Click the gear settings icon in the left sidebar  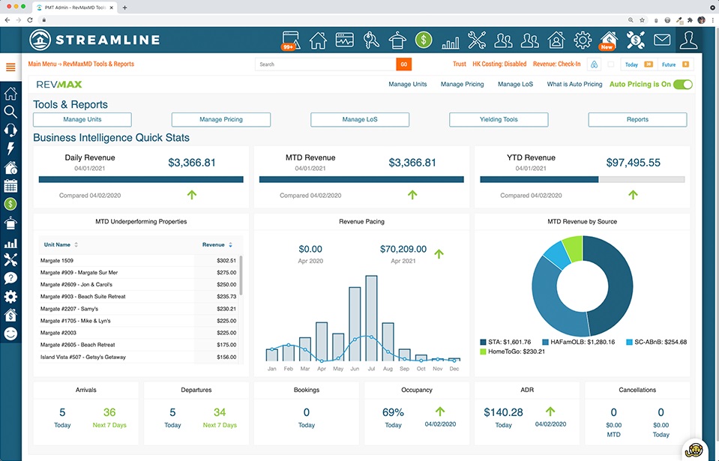click(x=10, y=297)
